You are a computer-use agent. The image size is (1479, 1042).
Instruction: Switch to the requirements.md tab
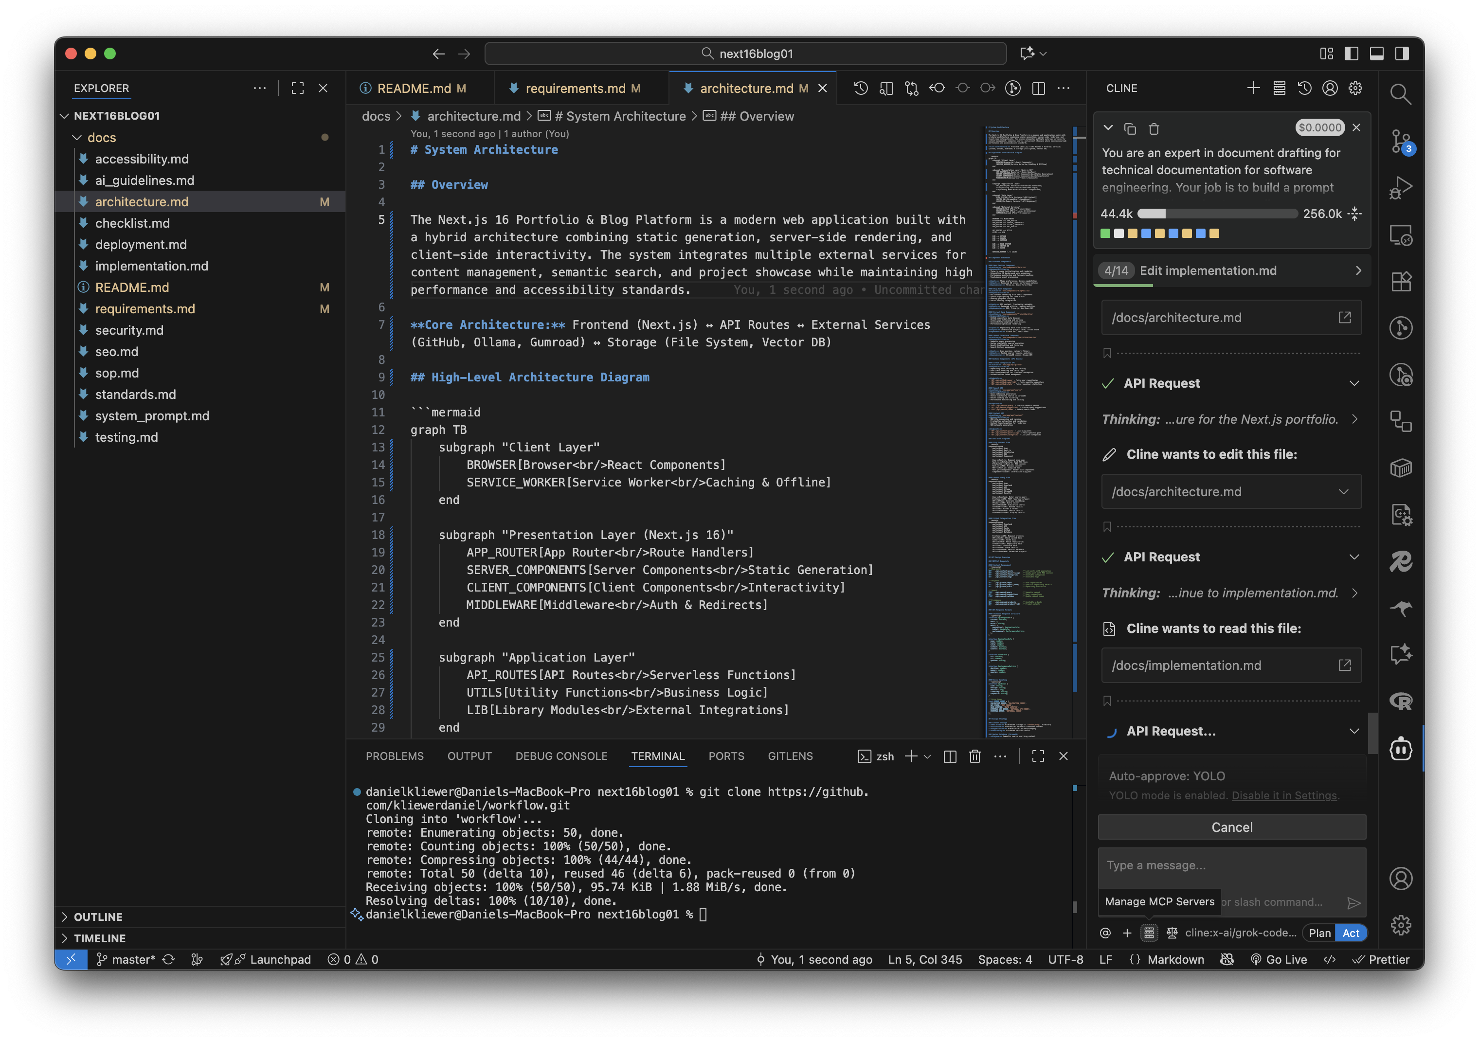tap(575, 88)
